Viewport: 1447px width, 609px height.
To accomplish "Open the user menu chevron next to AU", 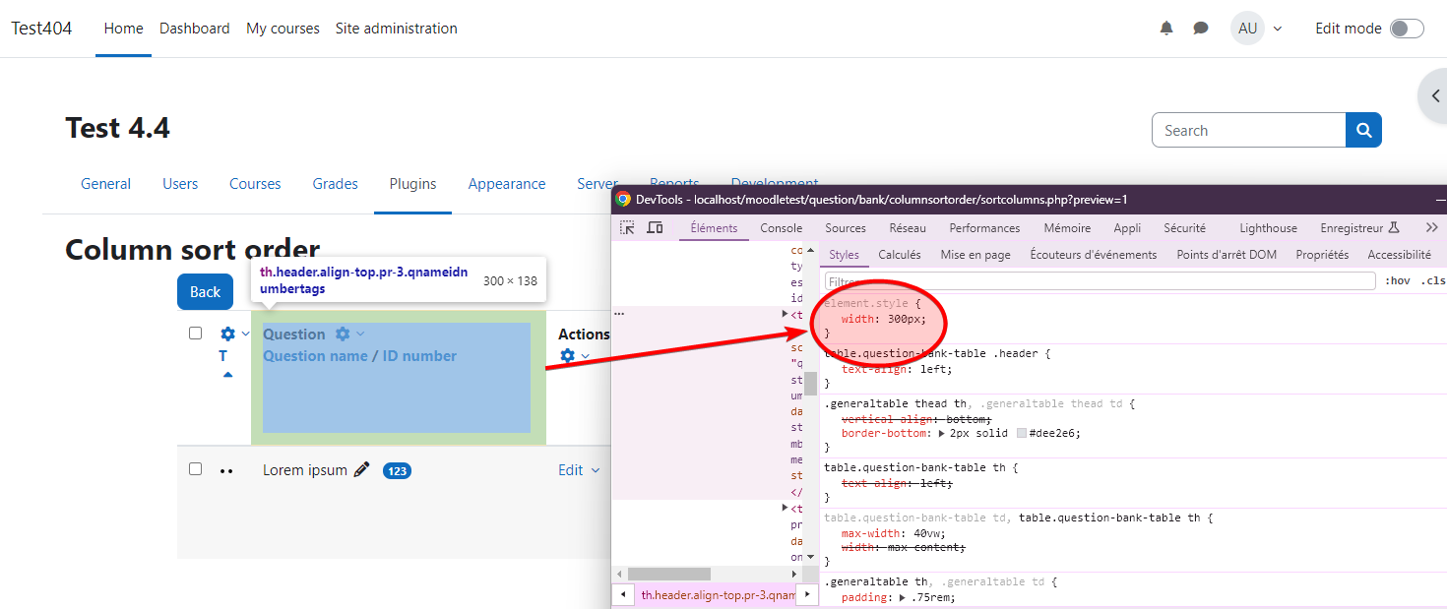I will coord(1278,29).
